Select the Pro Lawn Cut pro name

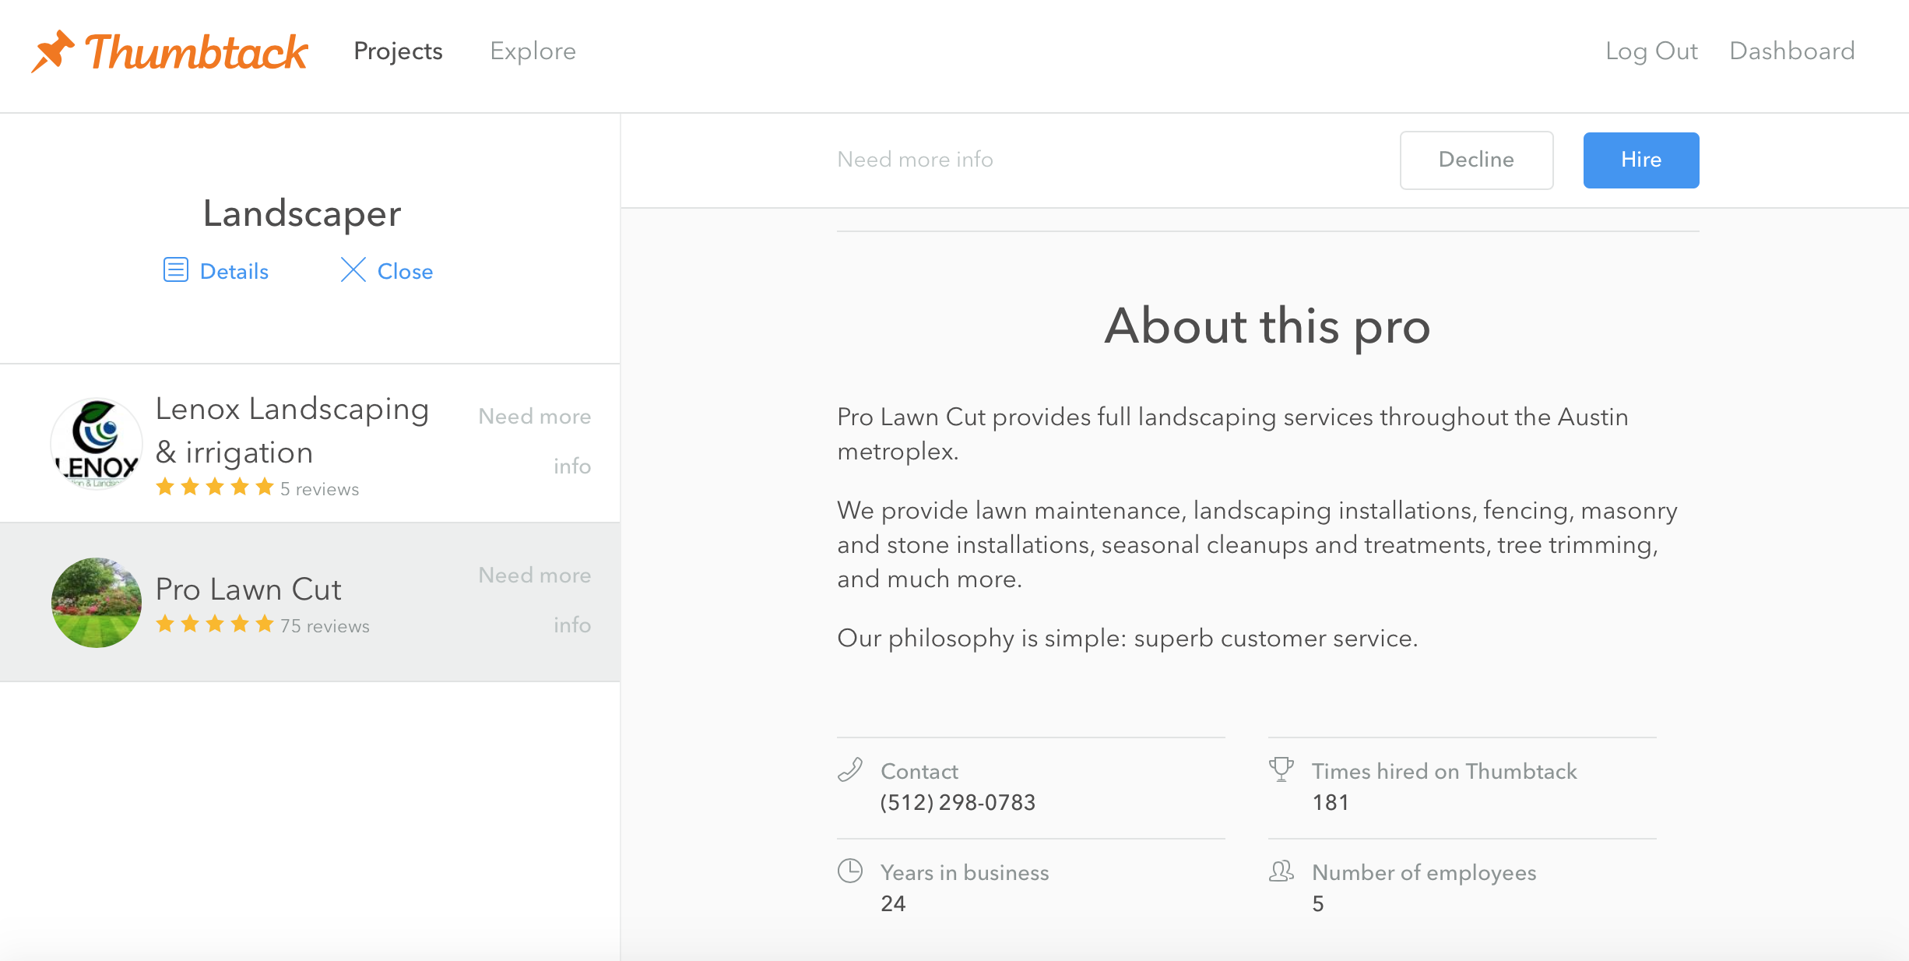coord(248,590)
